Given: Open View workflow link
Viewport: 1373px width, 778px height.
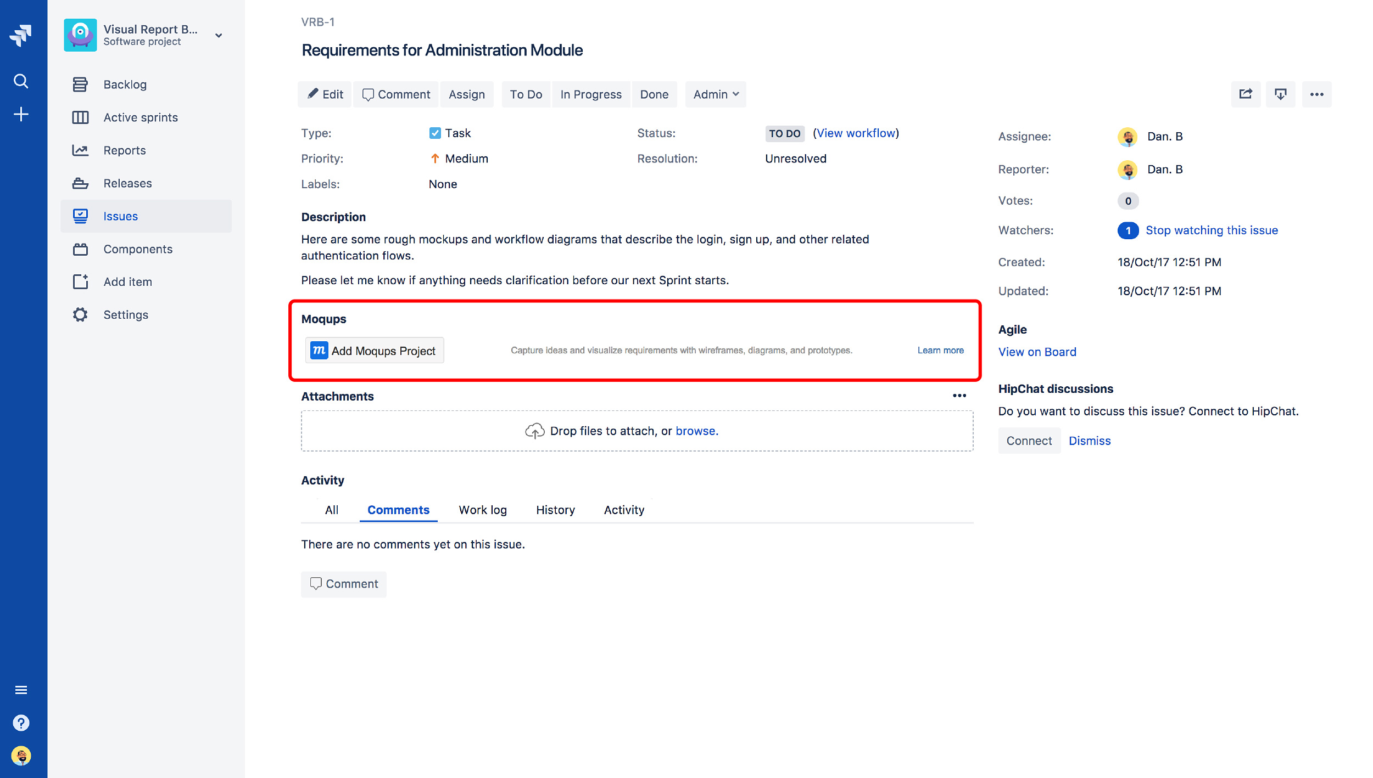Looking at the screenshot, I should coord(856,133).
